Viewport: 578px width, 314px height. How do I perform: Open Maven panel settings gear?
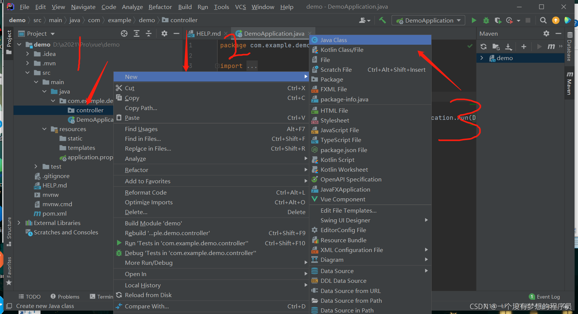[x=546, y=33]
